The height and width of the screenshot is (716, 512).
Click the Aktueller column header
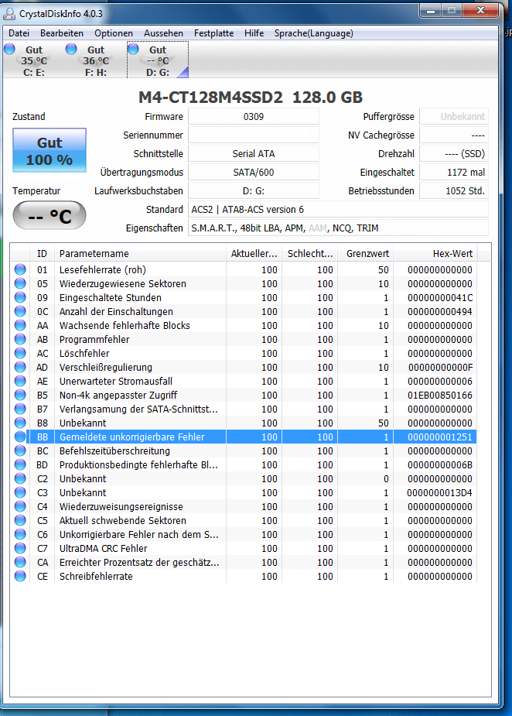click(x=254, y=253)
